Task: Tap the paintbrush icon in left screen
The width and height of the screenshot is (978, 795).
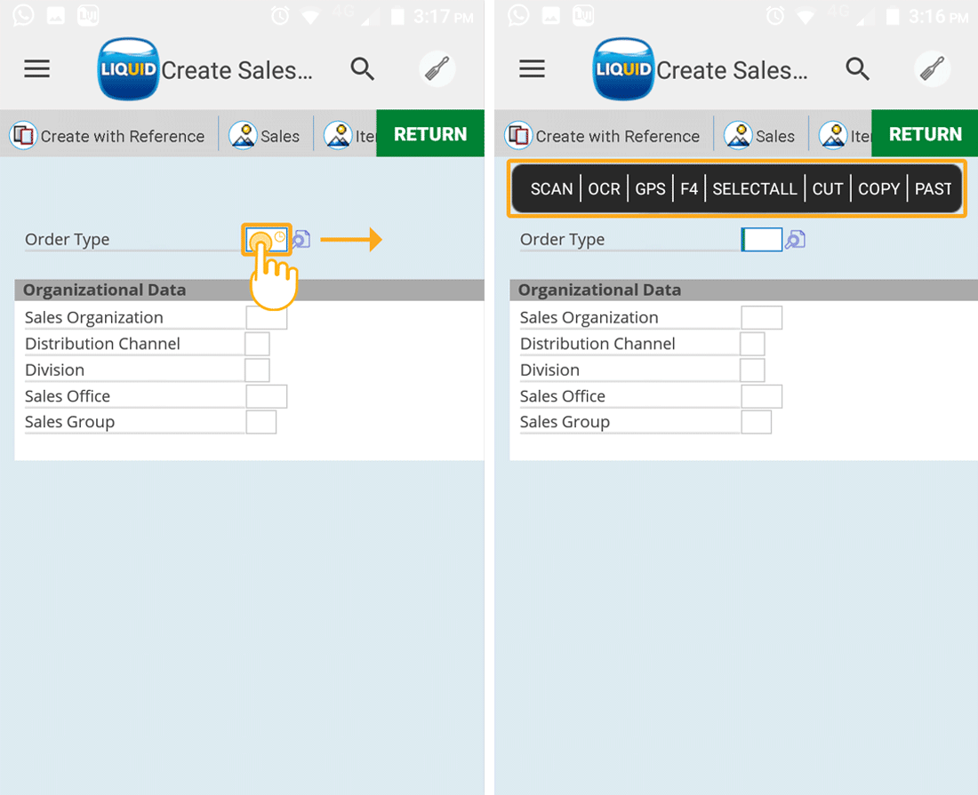Action: coord(437,69)
